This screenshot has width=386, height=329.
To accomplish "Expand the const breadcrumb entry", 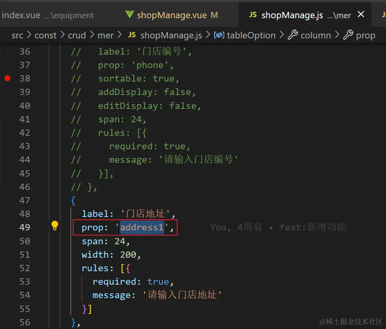I will (45, 35).
